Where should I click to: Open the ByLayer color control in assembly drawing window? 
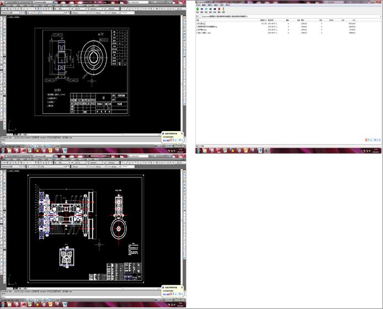pos(79,166)
